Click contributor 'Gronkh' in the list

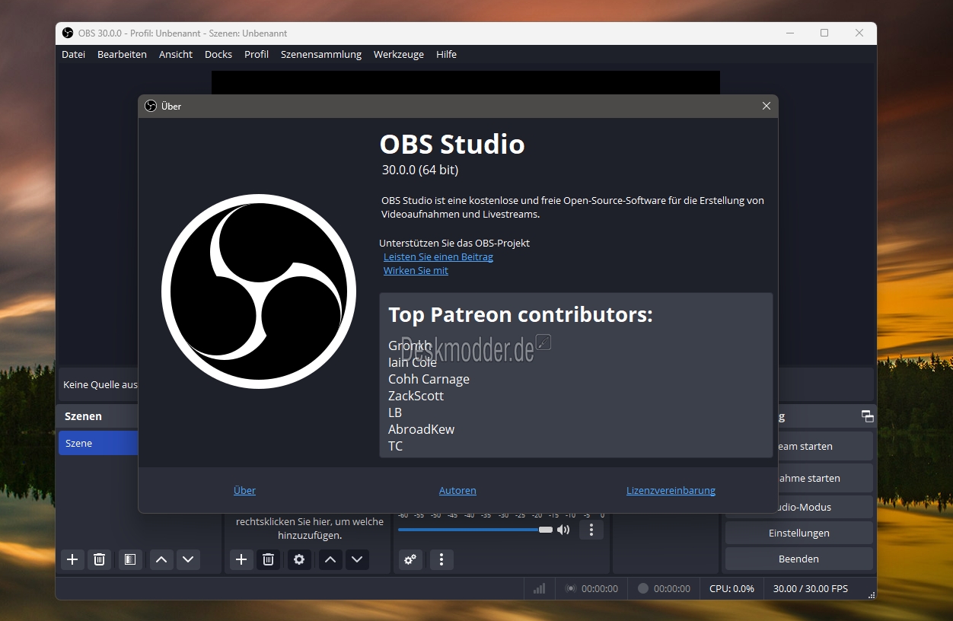[x=410, y=346]
